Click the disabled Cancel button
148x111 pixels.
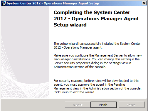[132, 105]
